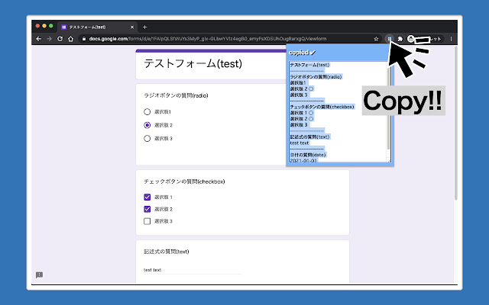Open the Chrome three-dot menu
The image size is (489, 305).
tap(451, 39)
